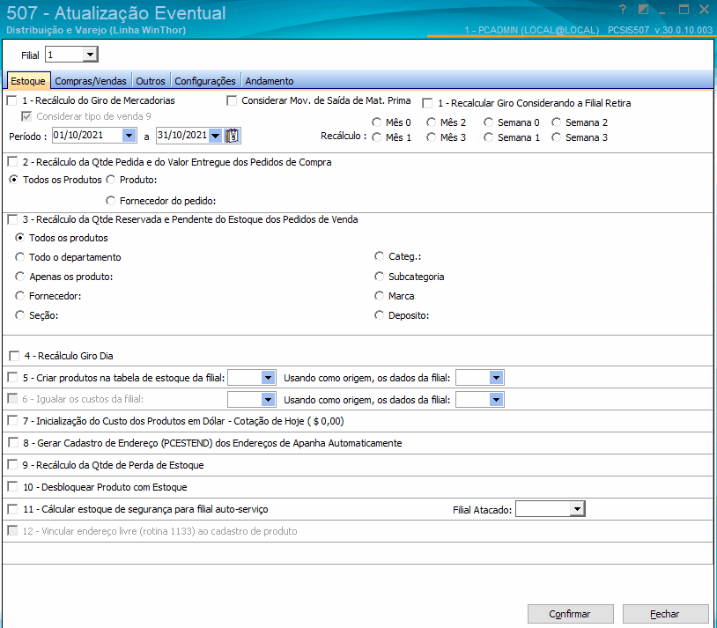Select the Seção: radio option

[x=19, y=315]
